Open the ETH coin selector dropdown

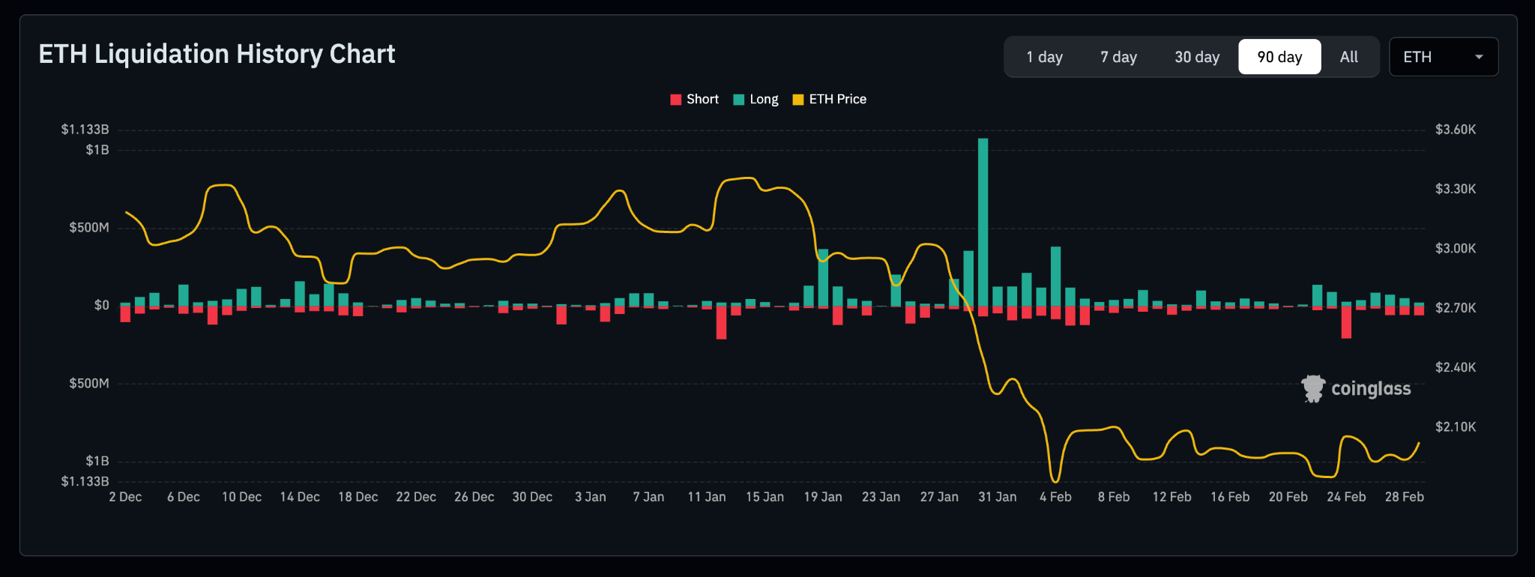pos(1443,57)
